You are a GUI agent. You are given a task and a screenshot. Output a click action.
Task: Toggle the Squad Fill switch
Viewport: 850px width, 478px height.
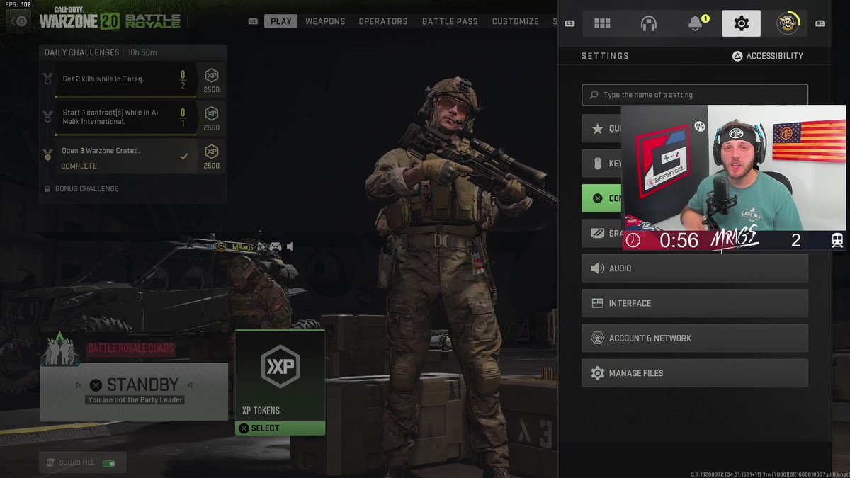(109, 463)
